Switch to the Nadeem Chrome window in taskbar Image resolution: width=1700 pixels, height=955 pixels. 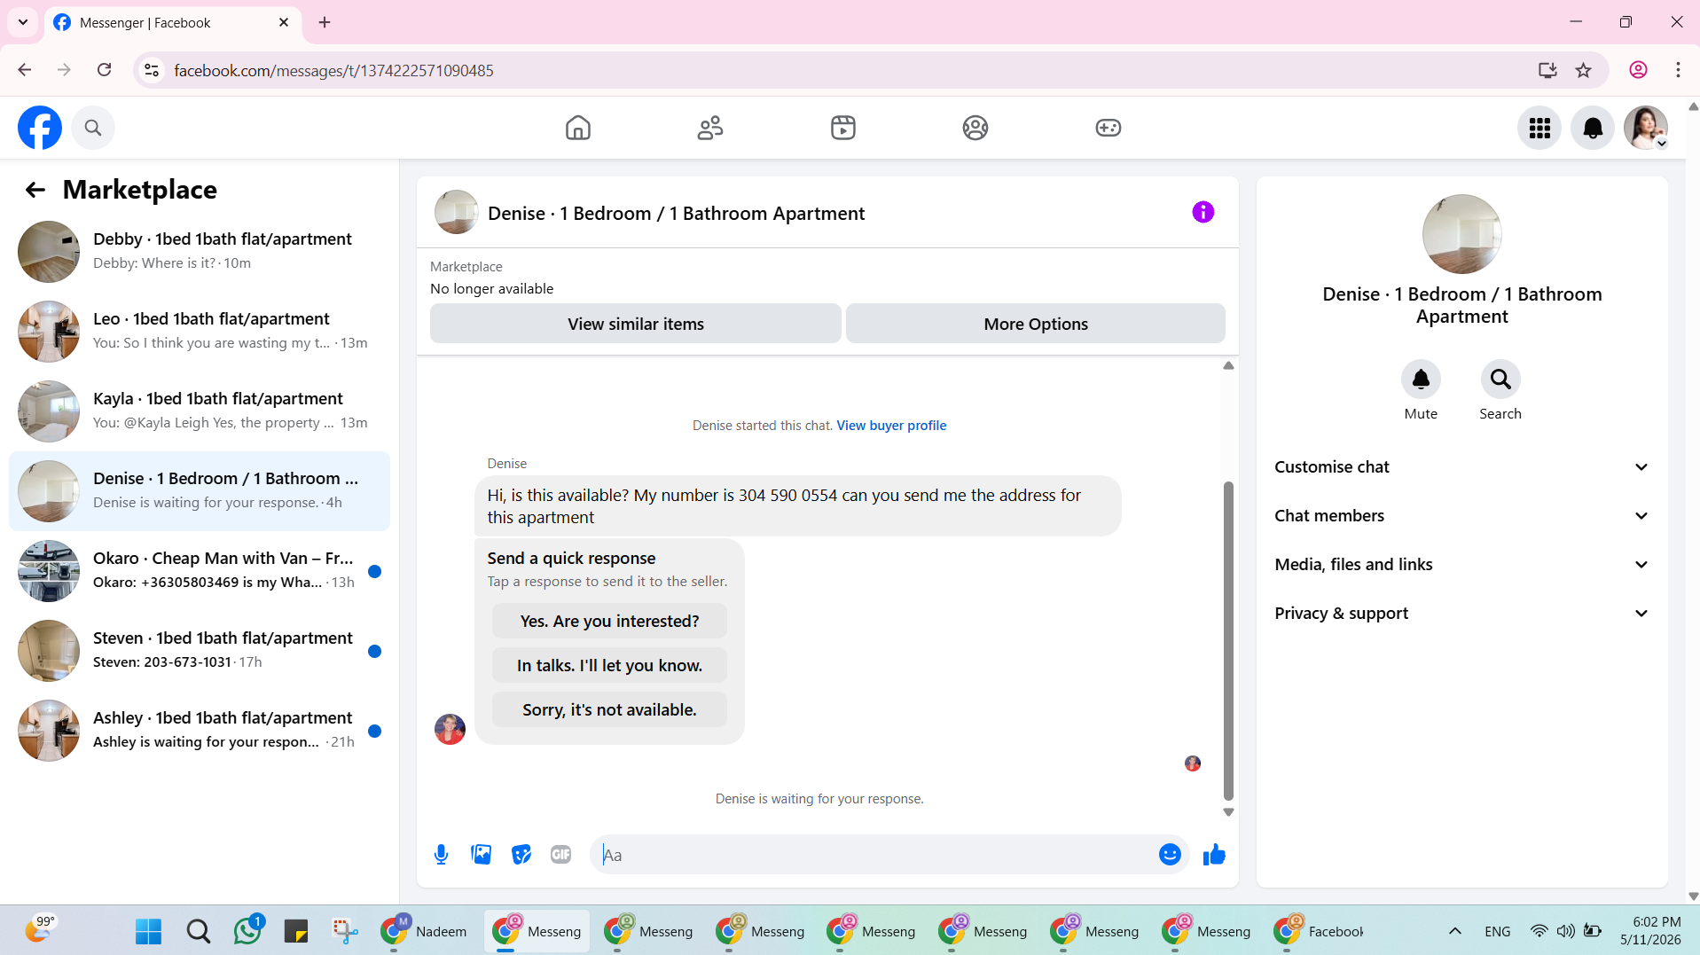pos(426,931)
